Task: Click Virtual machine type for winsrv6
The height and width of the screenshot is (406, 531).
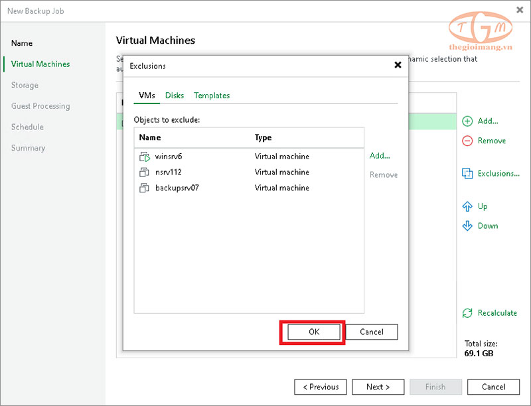Action: [281, 157]
